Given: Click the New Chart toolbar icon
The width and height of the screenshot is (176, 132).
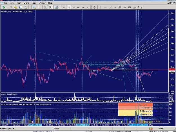Looking at the screenshot, I should click(3, 7).
